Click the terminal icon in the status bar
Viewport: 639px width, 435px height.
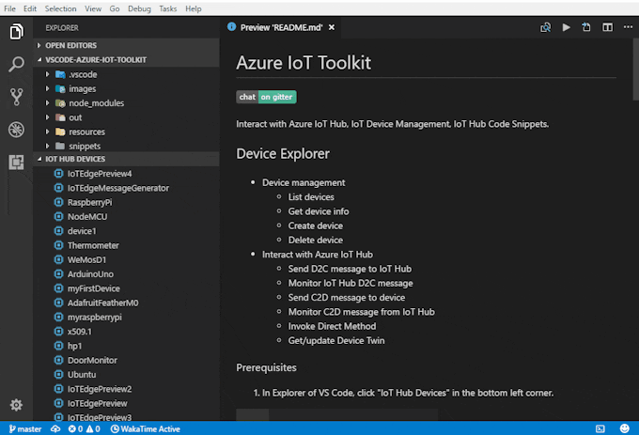click(600, 428)
